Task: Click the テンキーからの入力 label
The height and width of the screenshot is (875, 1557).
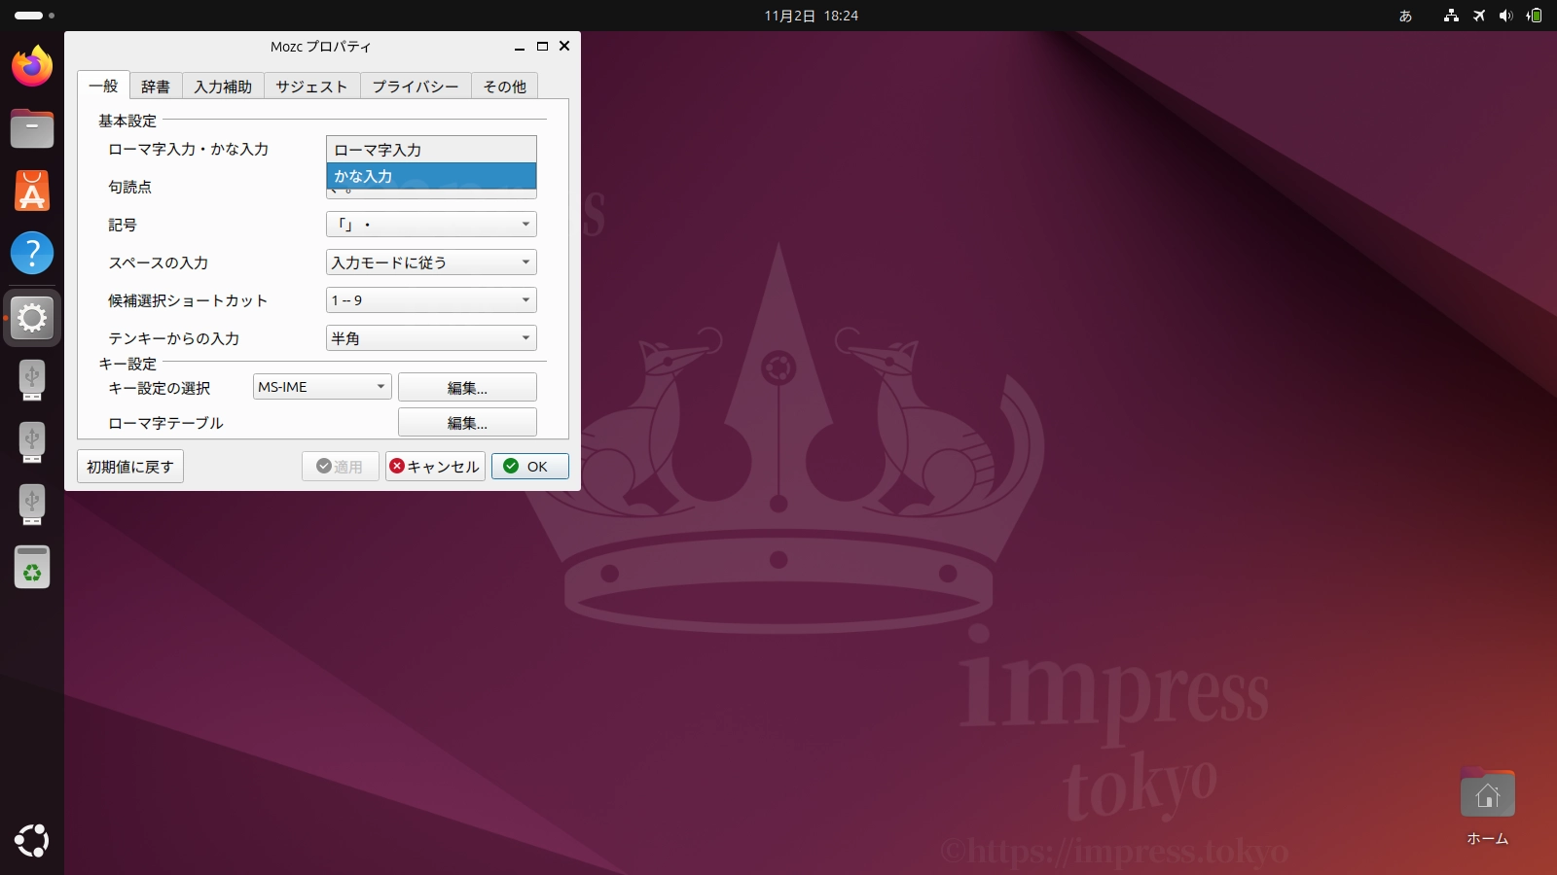Action: click(174, 338)
